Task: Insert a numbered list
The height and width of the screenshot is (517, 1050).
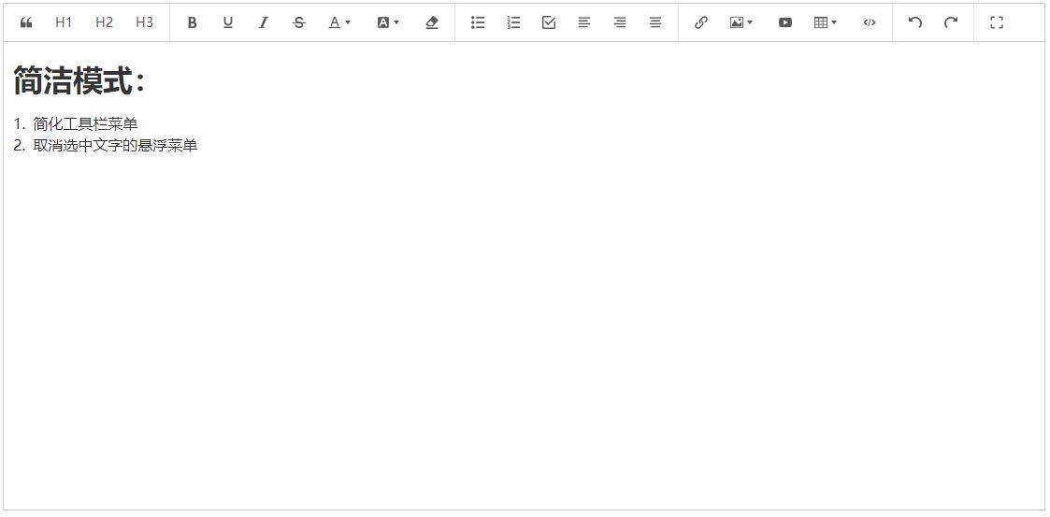Action: coord(513,22)
